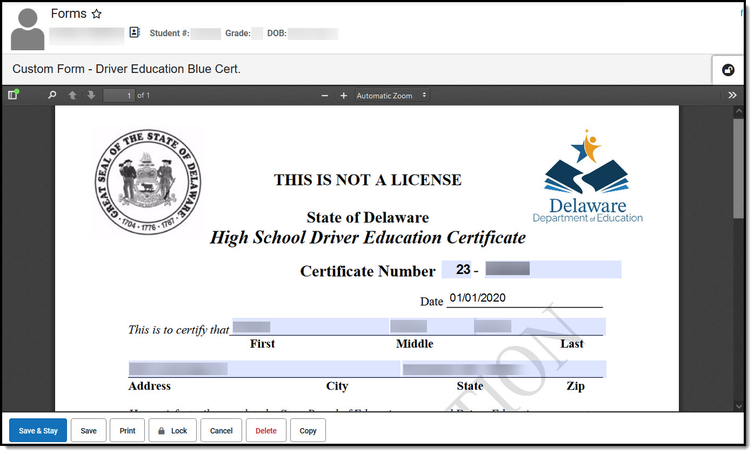
Task: Click the City State Zip field
Action: click(x=504, y=369)
